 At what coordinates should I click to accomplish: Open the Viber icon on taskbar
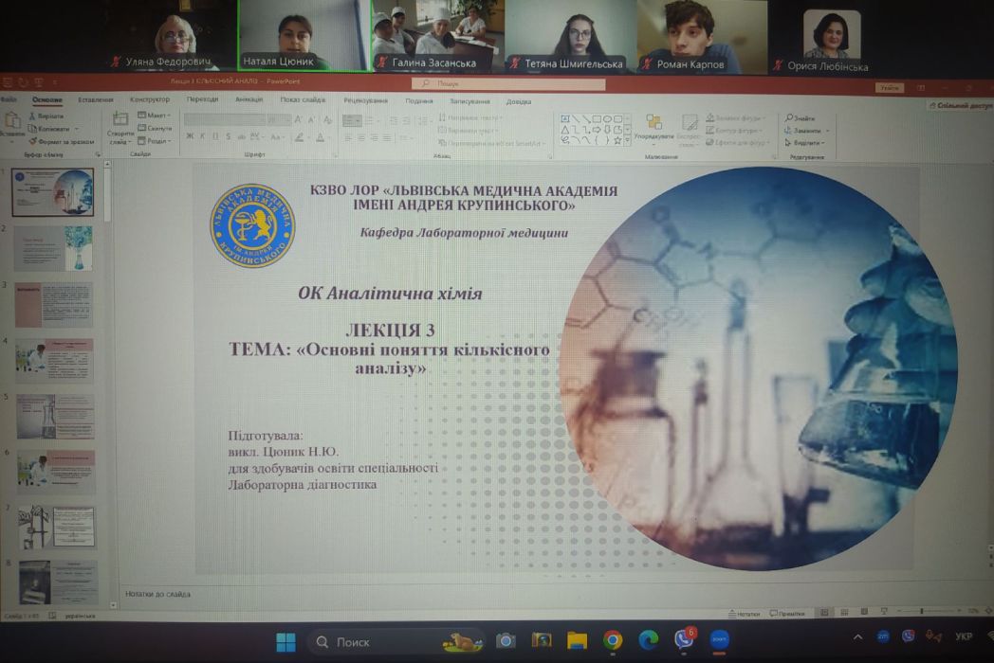click(x=683, y=640)
